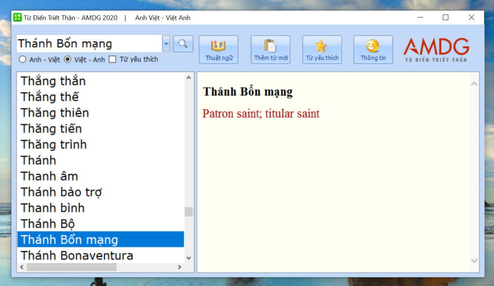This screenshot has width=494, height=286.
Task: Click the green AMDG title bar icon
Action: [x=17, y=17]
